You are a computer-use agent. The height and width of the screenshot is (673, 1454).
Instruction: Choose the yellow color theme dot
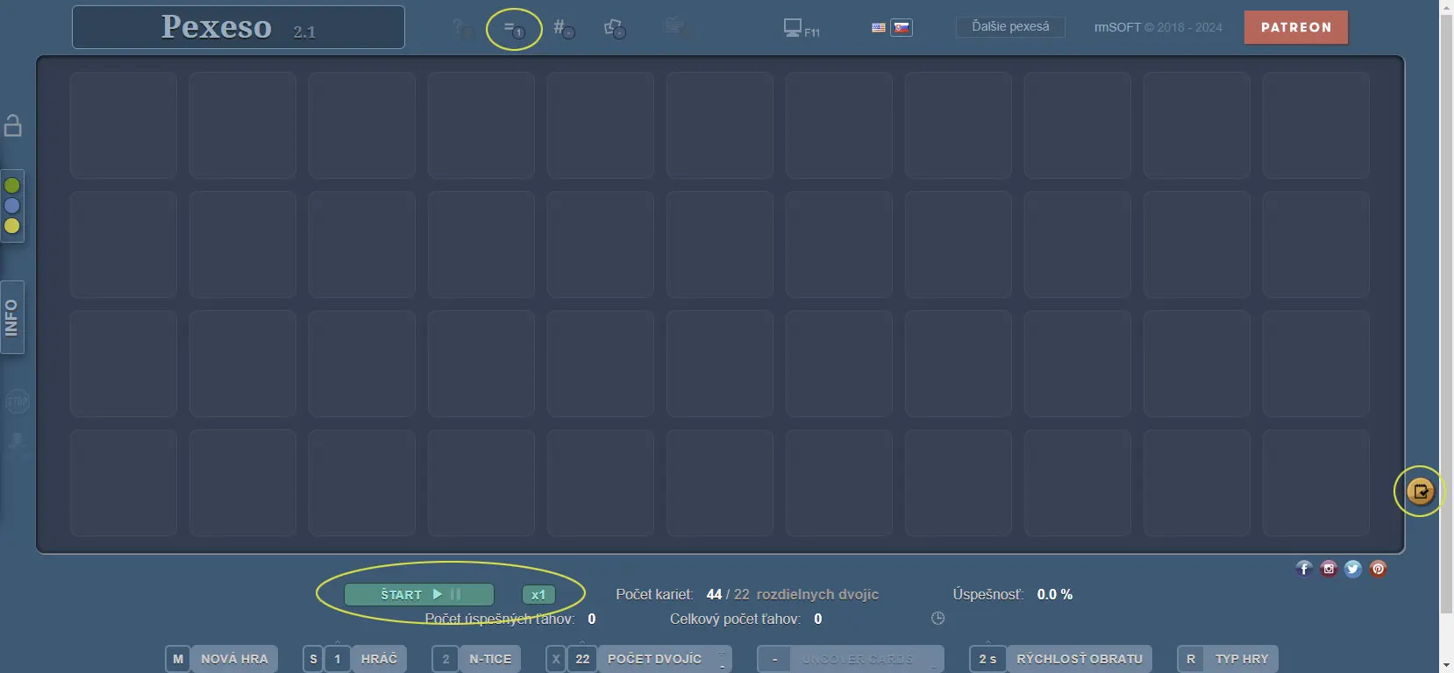tap(12, 226)
